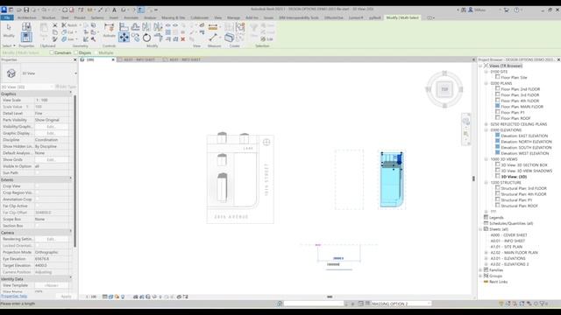
Task: Click the Notch cope tool
Action: [69, 25]
